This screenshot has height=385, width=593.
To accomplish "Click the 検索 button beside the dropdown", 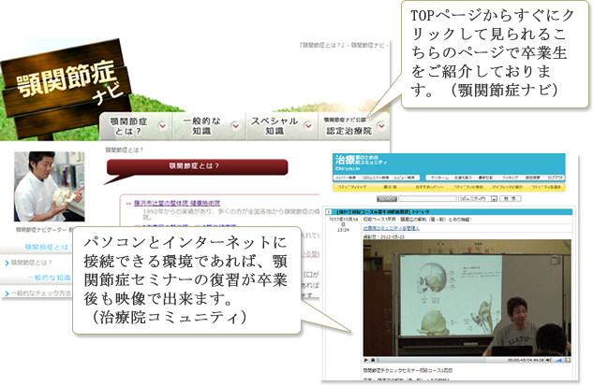I will point(511,198).
